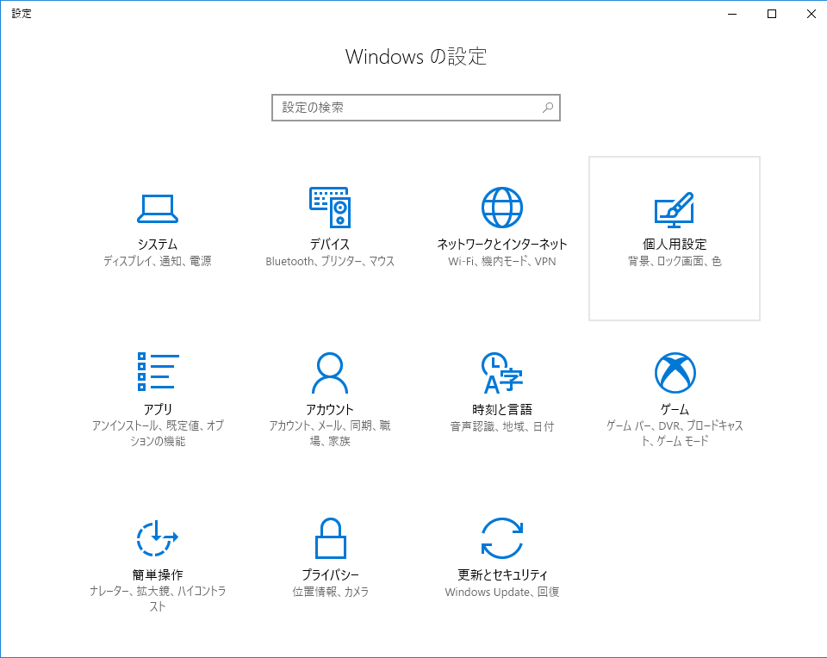Click the text Windows Update、回復
Image resolution: width=827 pixels, height=658 pixels.
pyautogui.click(x=502, y=592)
